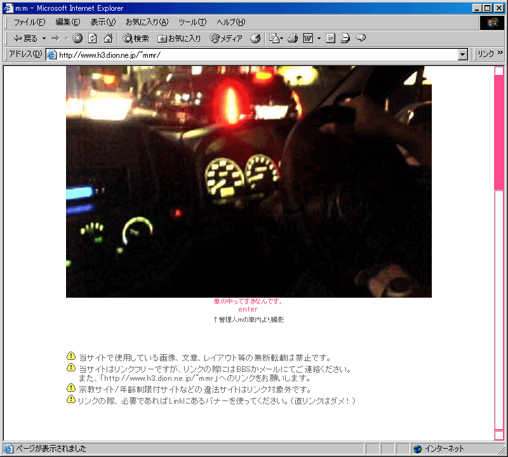This screenshot has height=457, width=508.
Task: Click the Discuss document icon
Action: click(330, 39)
